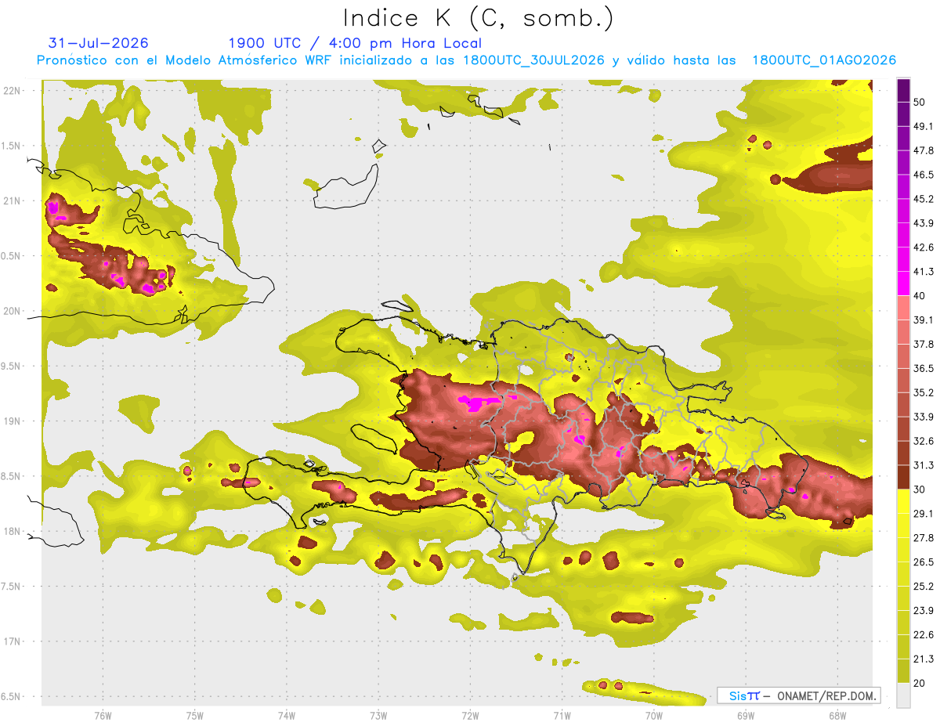Click the colorbar value "42.6"
The image size is (940, 726).
pyautogui.click(x=924, y=247)
